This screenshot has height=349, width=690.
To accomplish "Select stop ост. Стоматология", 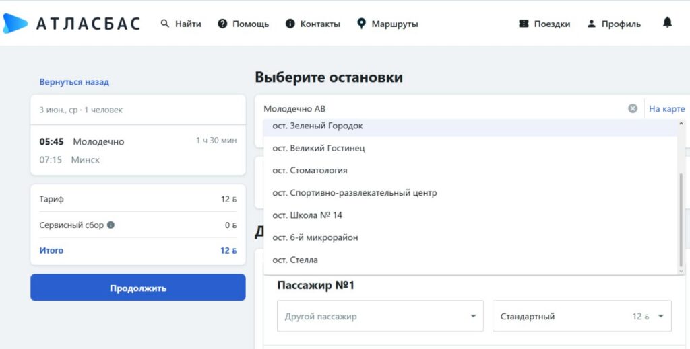I will (470, 170).
